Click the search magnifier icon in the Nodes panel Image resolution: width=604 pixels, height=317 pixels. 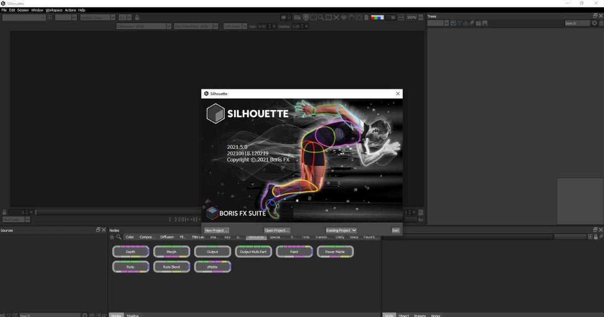click(x=119, y=236)
